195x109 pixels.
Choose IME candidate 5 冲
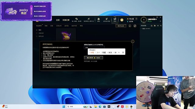(x=115, y=53)
